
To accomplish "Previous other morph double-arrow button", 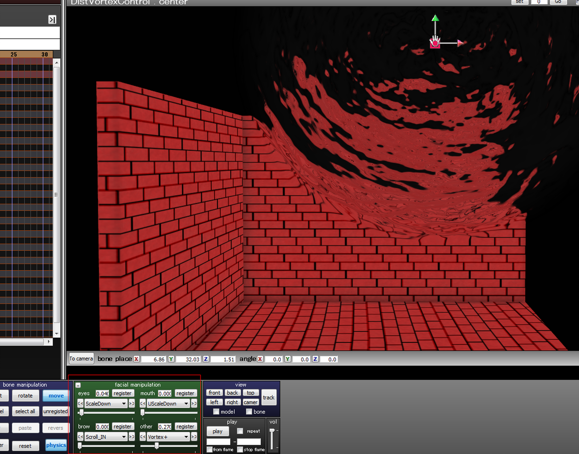I will point(142,437).
